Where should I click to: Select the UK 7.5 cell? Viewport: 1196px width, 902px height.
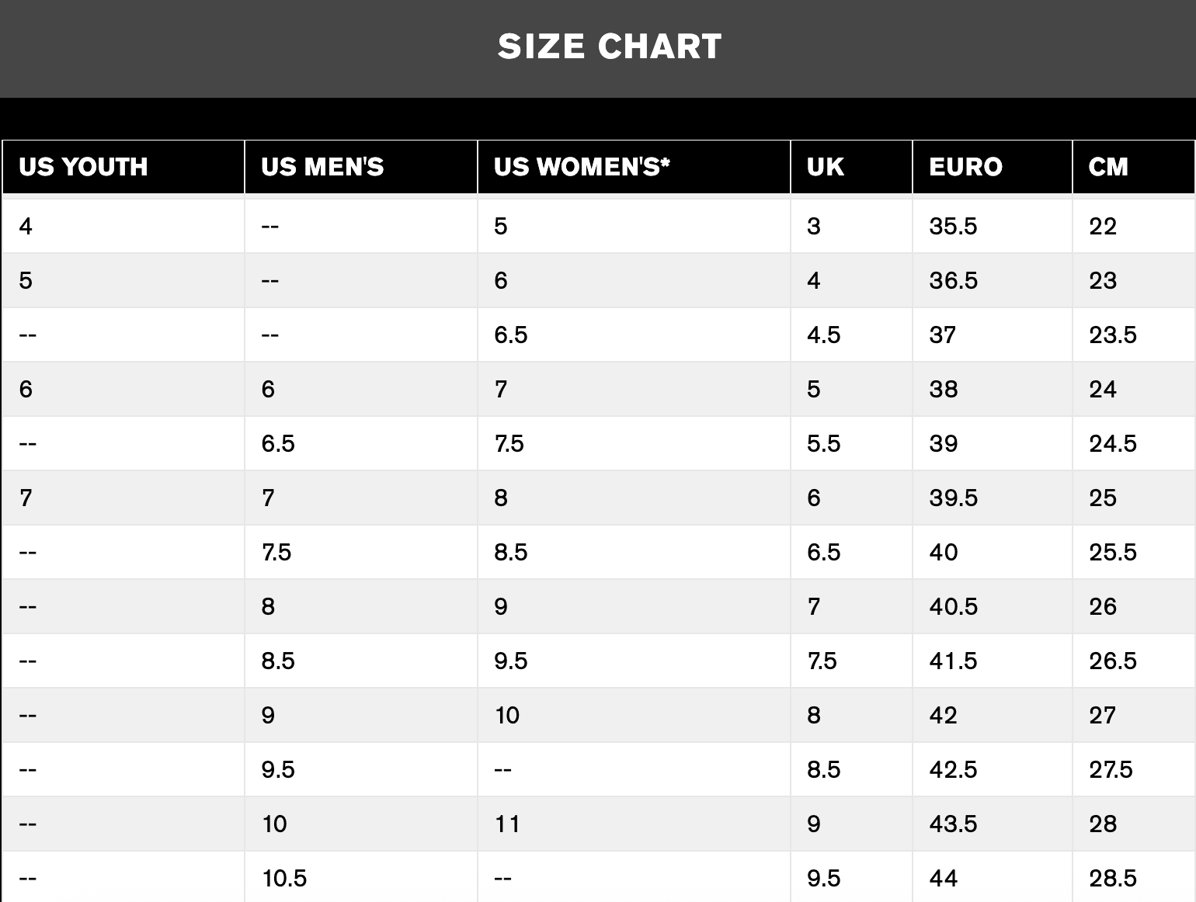(852, 661)
